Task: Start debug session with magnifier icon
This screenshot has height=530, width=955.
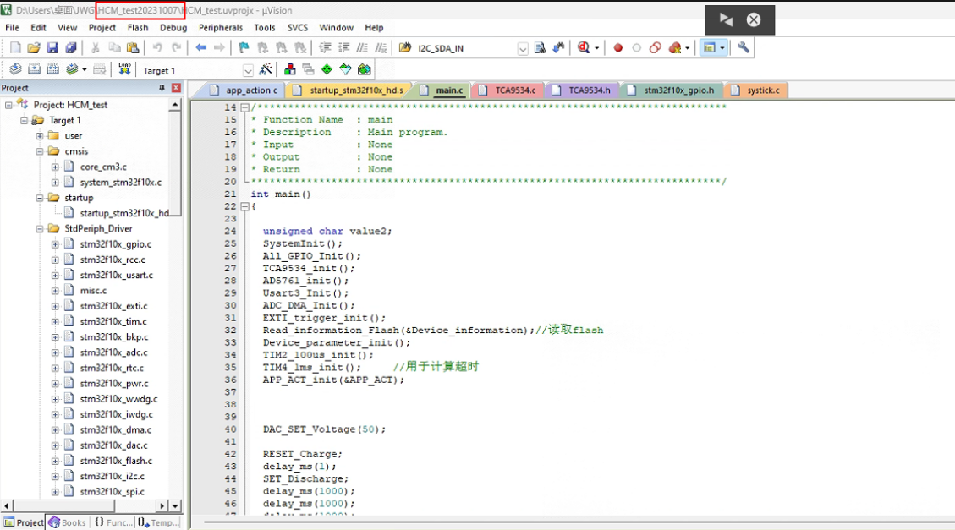Action: pos(584,48)
